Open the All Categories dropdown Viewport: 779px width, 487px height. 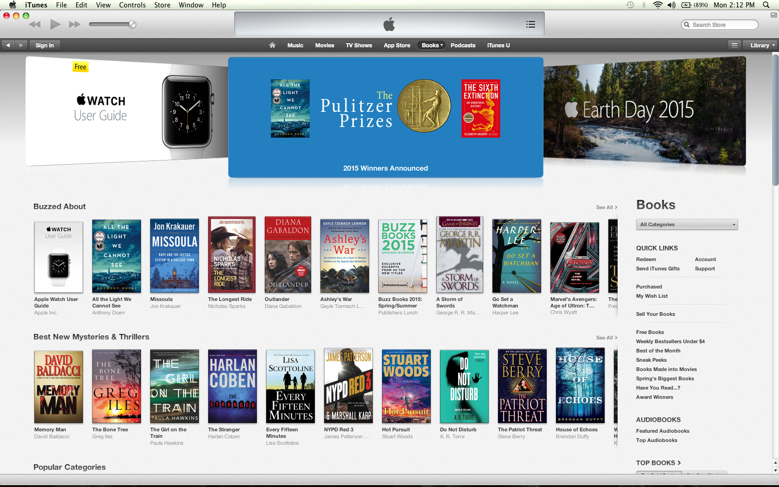click(x=687, y=224)
